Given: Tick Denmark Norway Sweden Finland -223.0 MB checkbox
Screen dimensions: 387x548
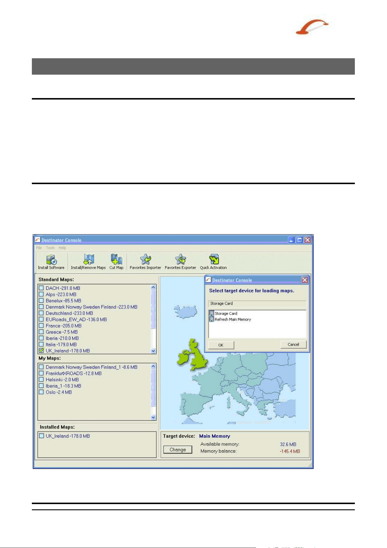Looking at the screenshot, I should coord(41,307).
